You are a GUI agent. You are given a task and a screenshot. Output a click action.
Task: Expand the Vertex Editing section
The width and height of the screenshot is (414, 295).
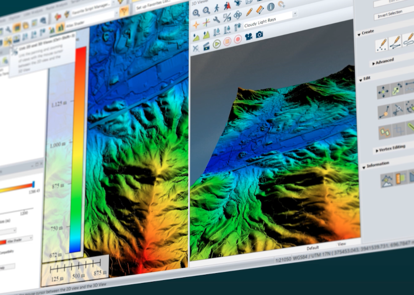pos(377,151)
